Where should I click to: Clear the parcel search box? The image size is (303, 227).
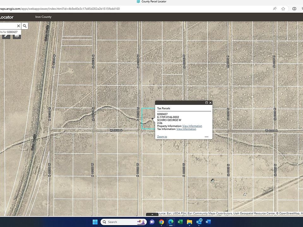(18, 26)
